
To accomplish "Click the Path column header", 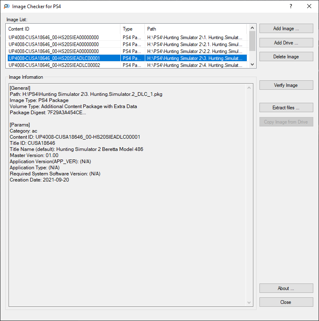I will coord(195,29).
